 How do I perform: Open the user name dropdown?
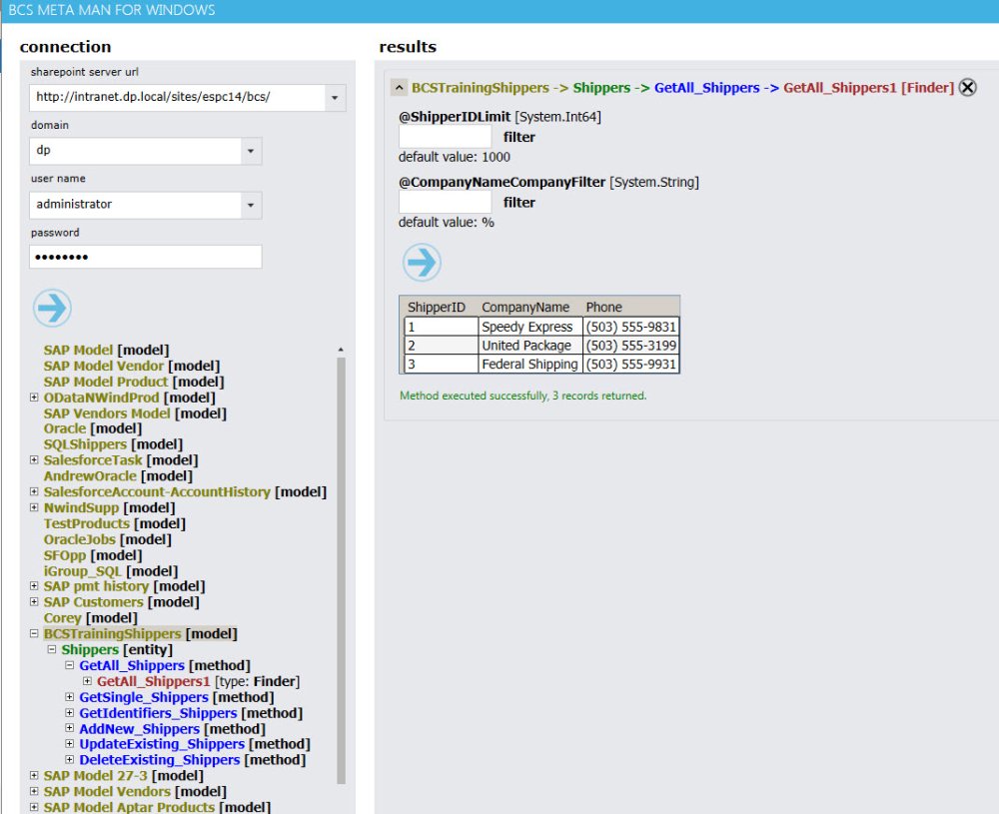(250, 205)
